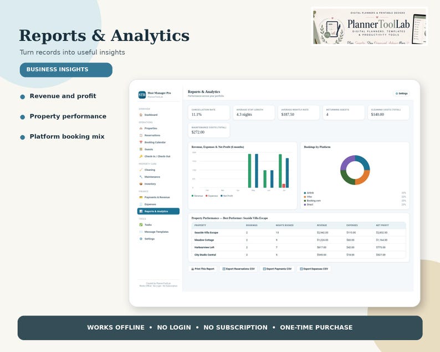Click the Nights Booked column header

pyautogui.click(x=284, y=226)
